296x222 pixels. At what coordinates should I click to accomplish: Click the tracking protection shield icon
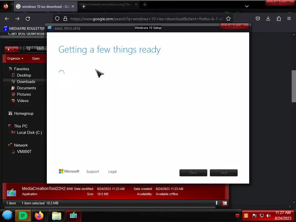click(x=57, y=18)
